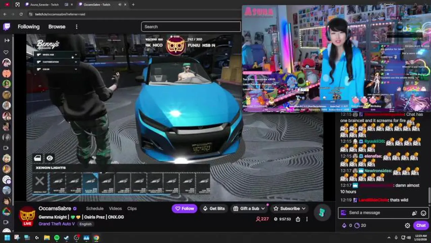Open Chrome from the taskbar

coord(96,238)
